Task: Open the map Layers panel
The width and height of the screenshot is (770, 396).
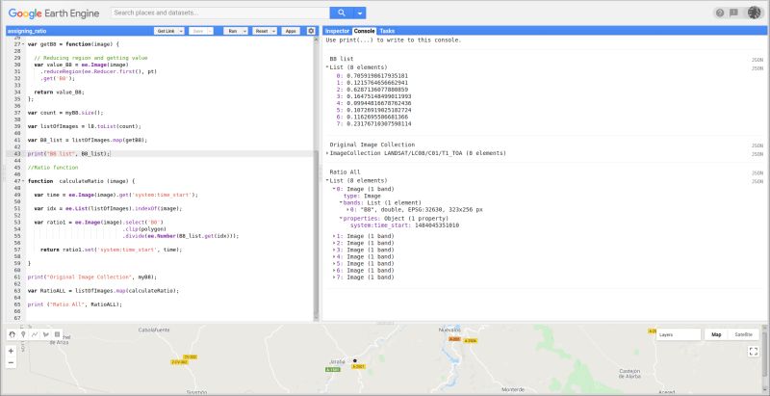Action: pyautogui.click(x=679, y=334)
